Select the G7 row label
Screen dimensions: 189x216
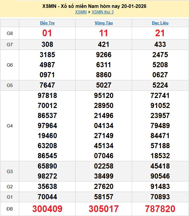10,45
